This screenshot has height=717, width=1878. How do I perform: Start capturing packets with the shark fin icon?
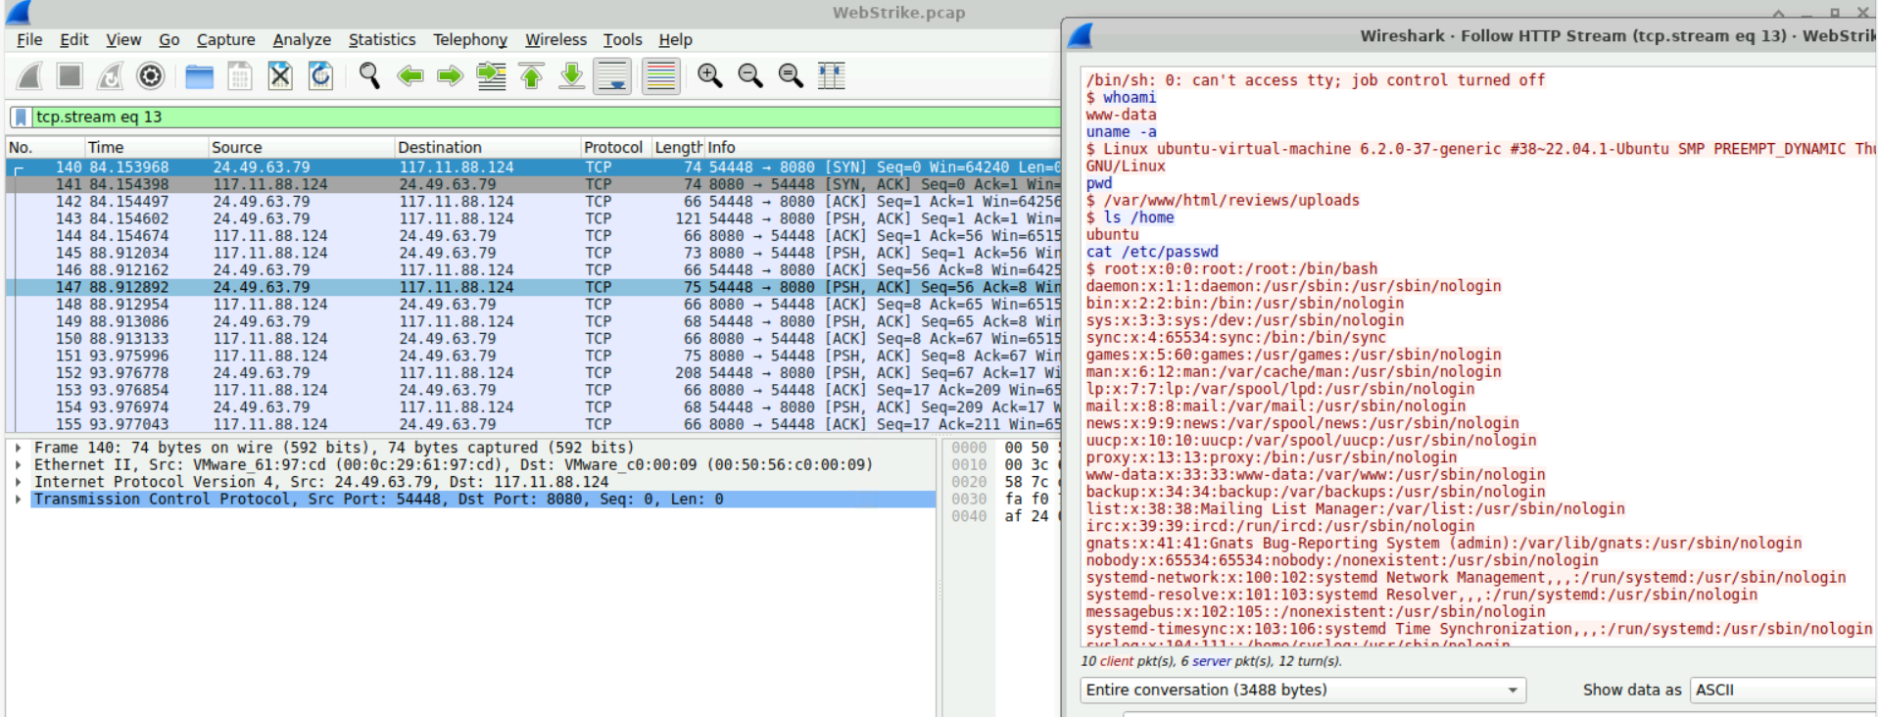point(29,75)
